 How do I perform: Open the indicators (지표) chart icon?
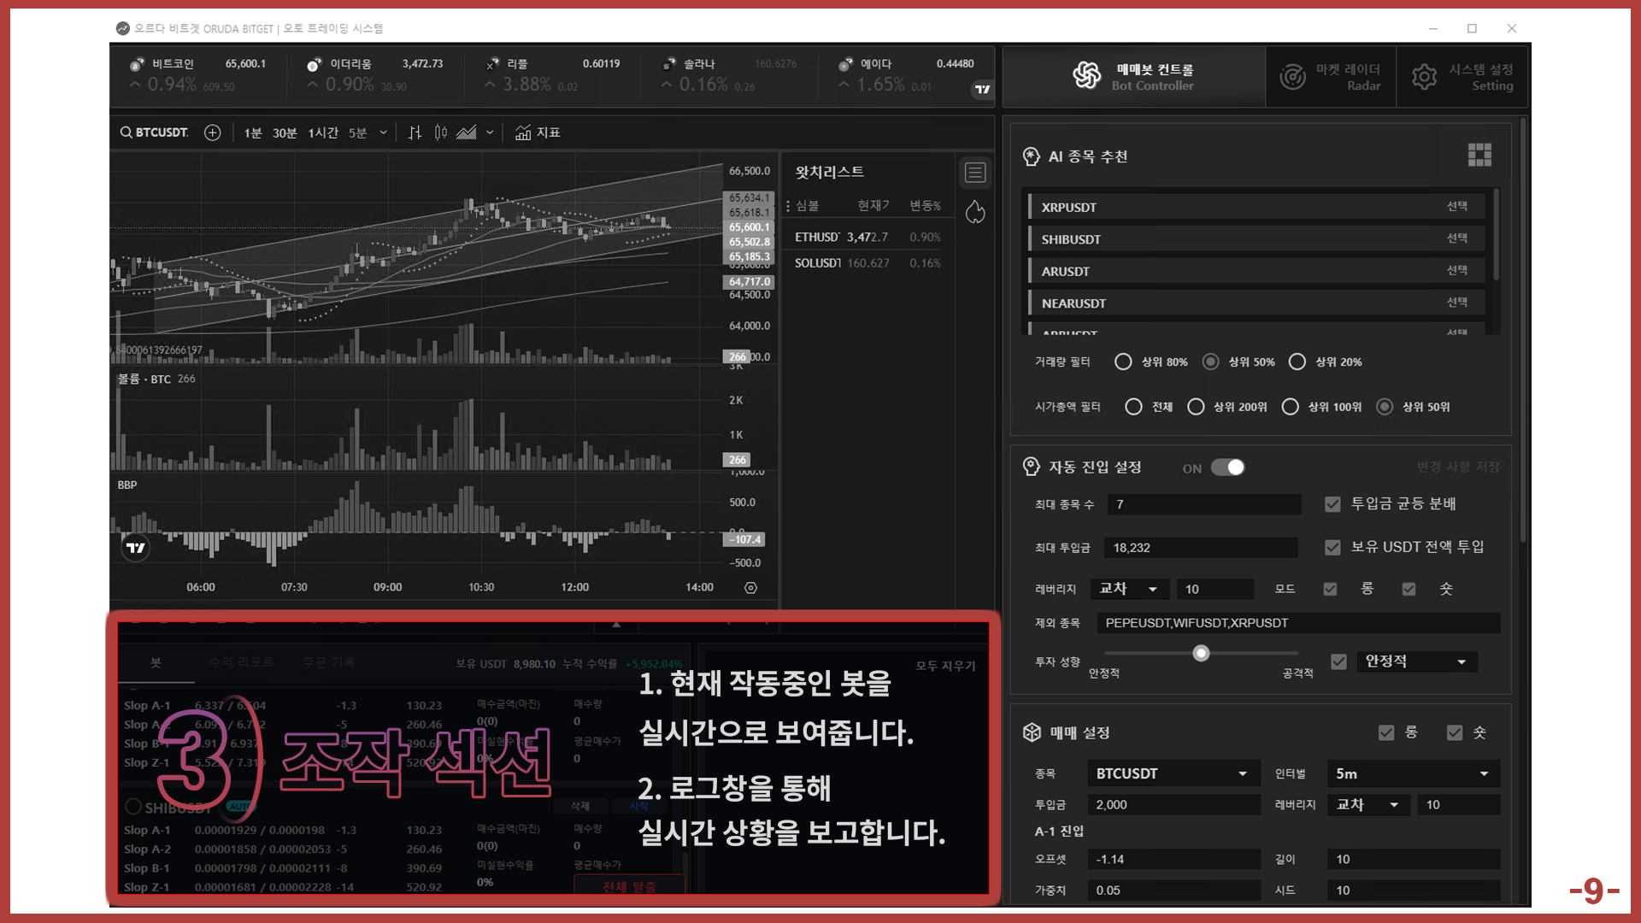click(x=537, y=132)
